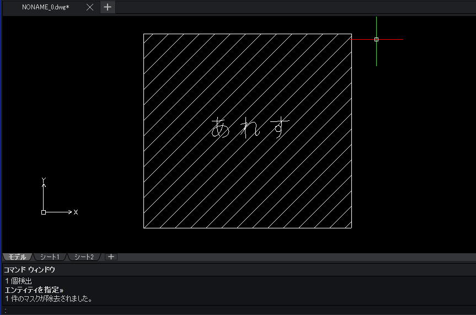The height and width of the screenshot is (315, 476).
Task: Add a new sheet using plus icon
Action: tap(111, 257)
